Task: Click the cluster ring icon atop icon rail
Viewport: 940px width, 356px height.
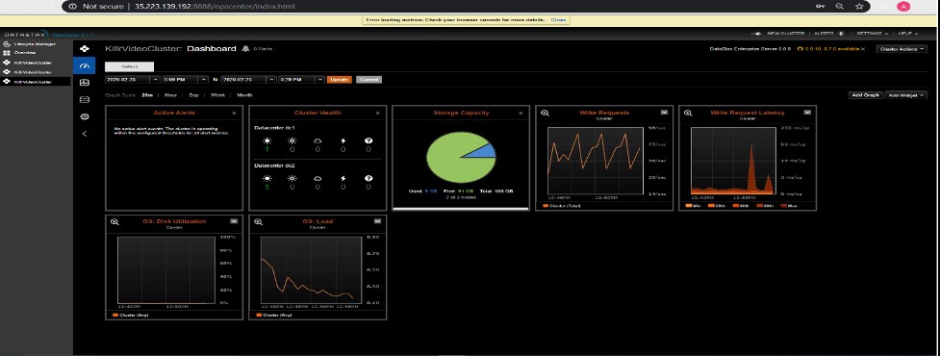Action: (84, 48)
